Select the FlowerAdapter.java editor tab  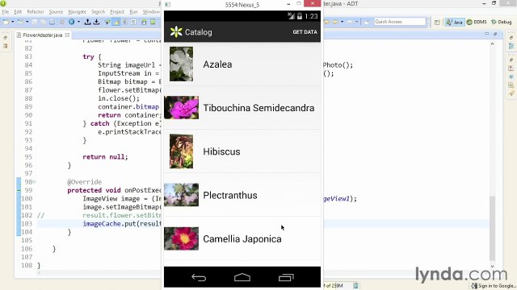[x=42, y=35]
